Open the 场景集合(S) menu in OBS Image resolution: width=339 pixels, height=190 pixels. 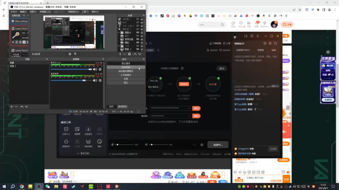(x=73, y=12)
